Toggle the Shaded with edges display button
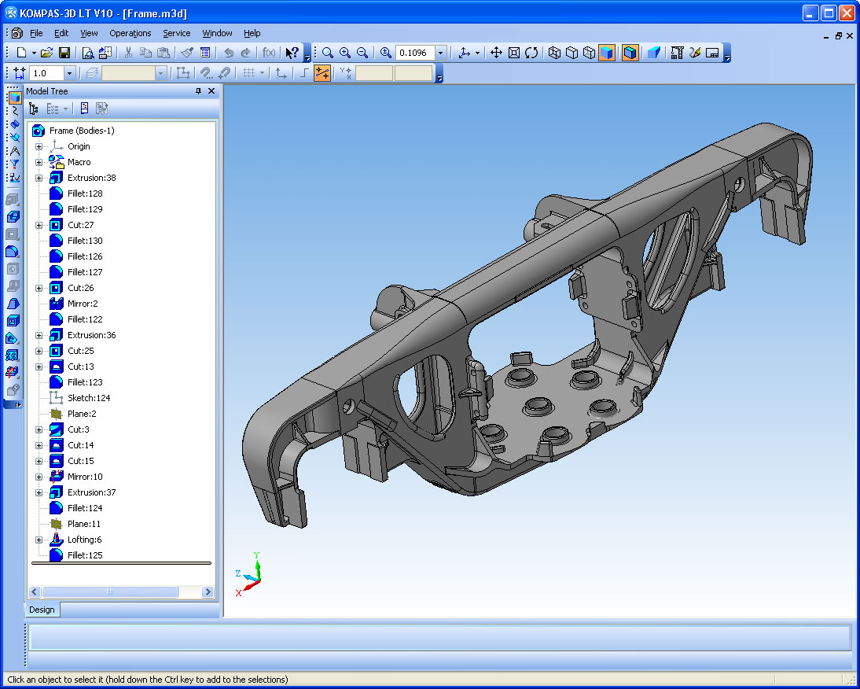The width and height of the screenshot is (860, 689). 630,53
